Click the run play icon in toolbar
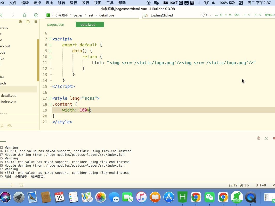The height and width of the screenshot is (206, 275). tap(36, 15)
